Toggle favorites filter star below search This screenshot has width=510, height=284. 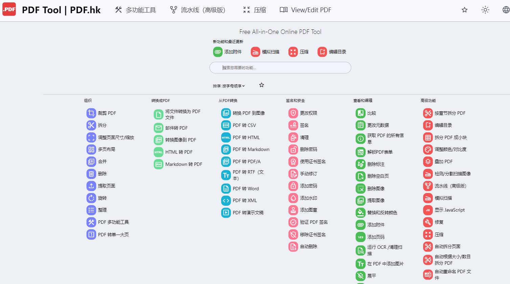point(261,85)
